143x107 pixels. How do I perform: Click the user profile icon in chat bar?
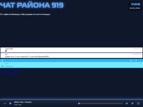(2, 61)
